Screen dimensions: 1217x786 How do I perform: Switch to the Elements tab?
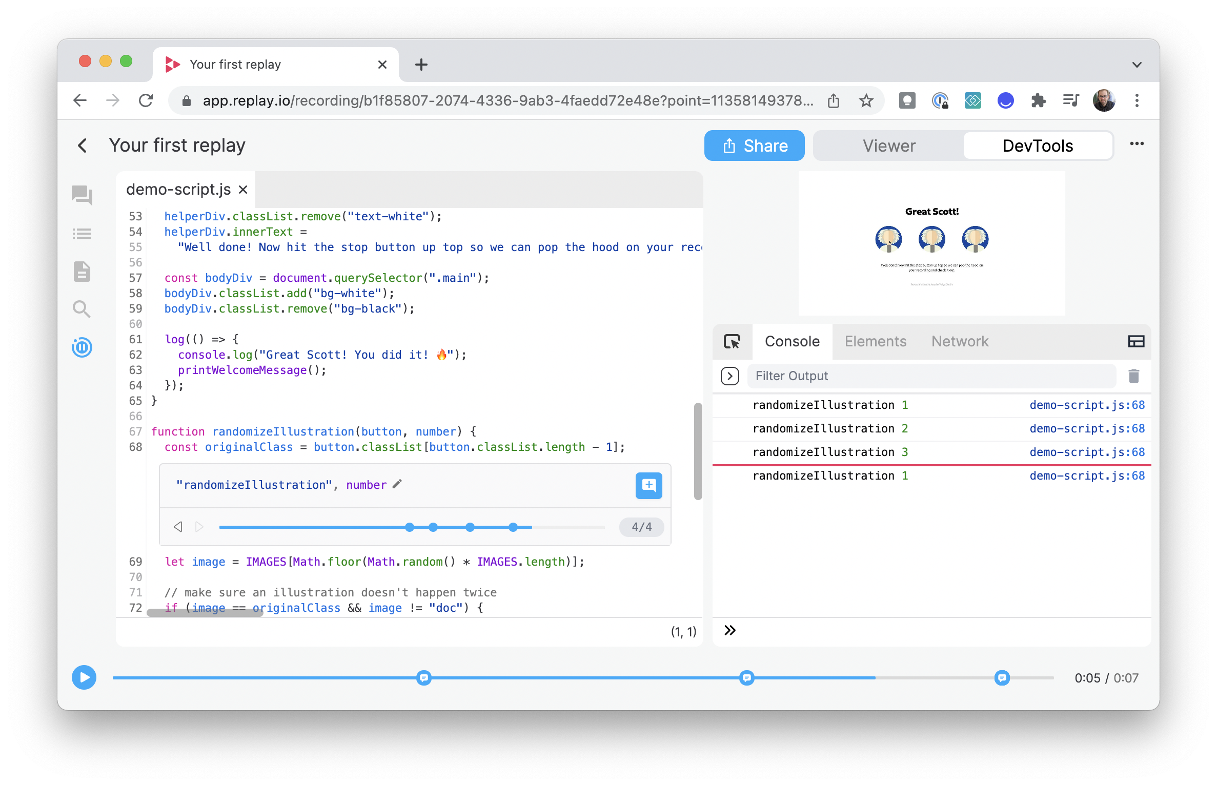875,341
